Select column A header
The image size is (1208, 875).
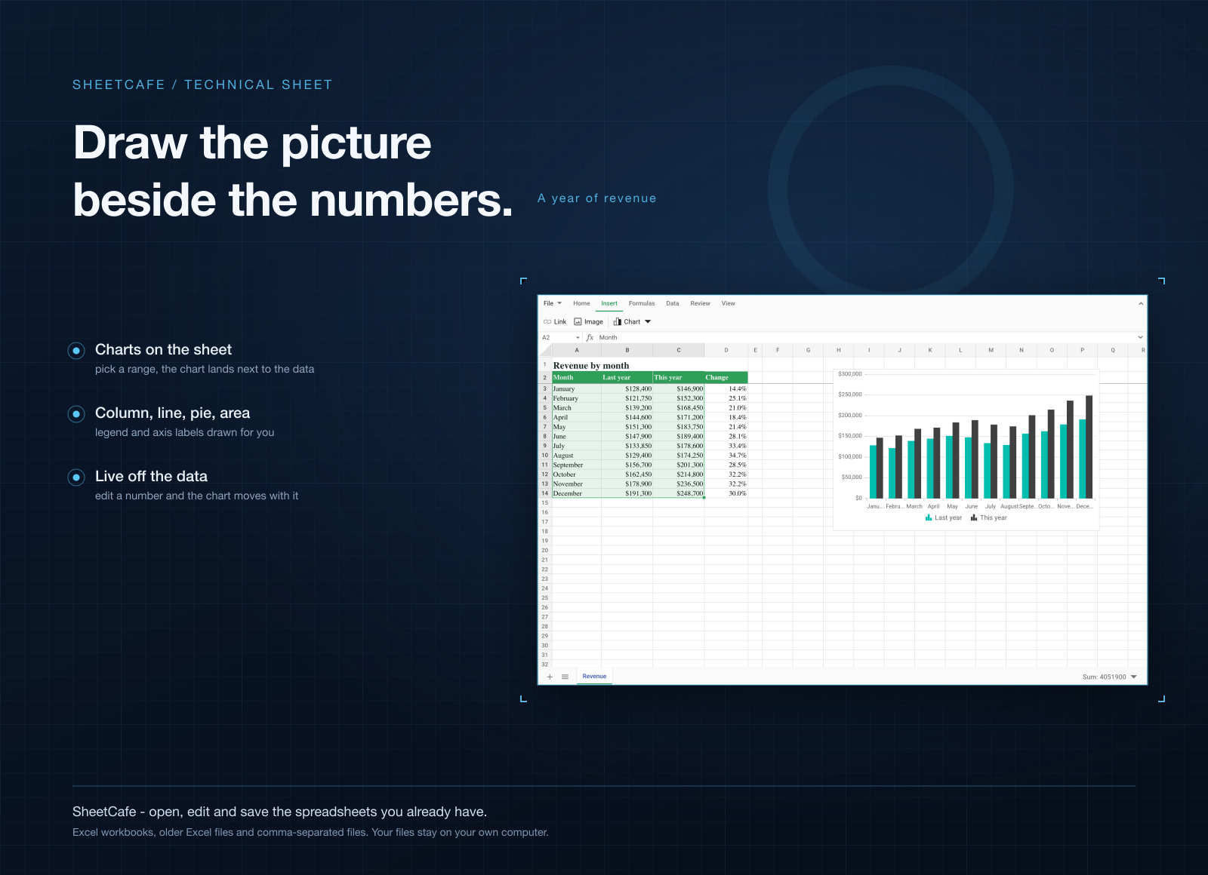click(x=577, y=350)
